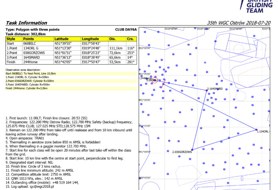Click the British Gliding Team logo
Viewport: 278px width, 190px height.
point(260,6)
